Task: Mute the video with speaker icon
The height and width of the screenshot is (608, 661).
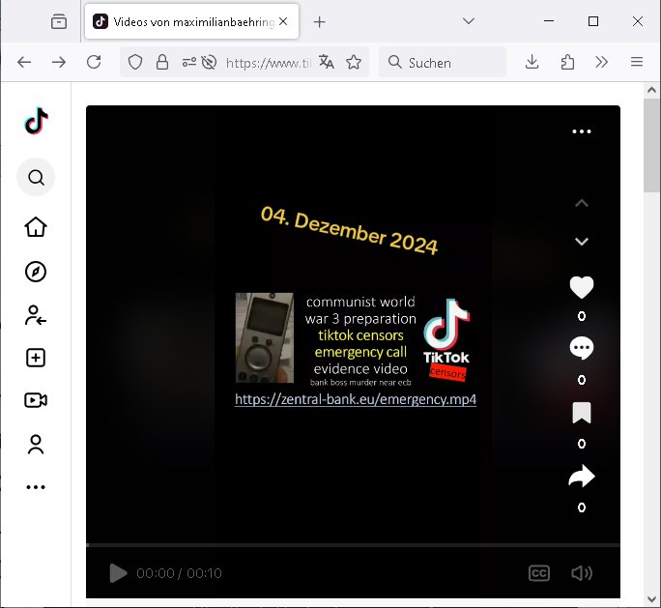Action: pyautogui.click(x=581, y=573)
